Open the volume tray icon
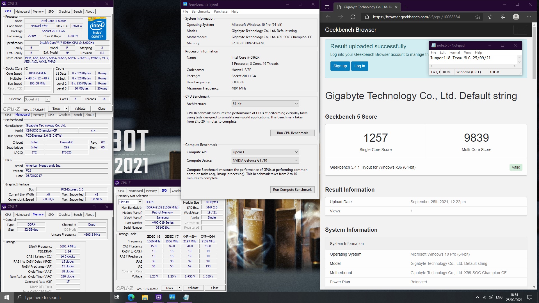539x303 pixels. click(491, 297)
